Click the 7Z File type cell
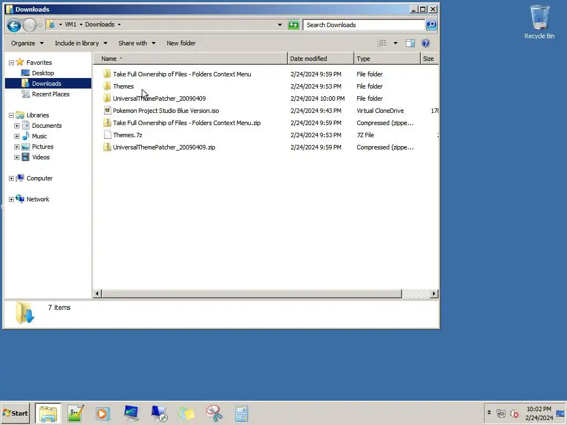 [x=365, y=135]
